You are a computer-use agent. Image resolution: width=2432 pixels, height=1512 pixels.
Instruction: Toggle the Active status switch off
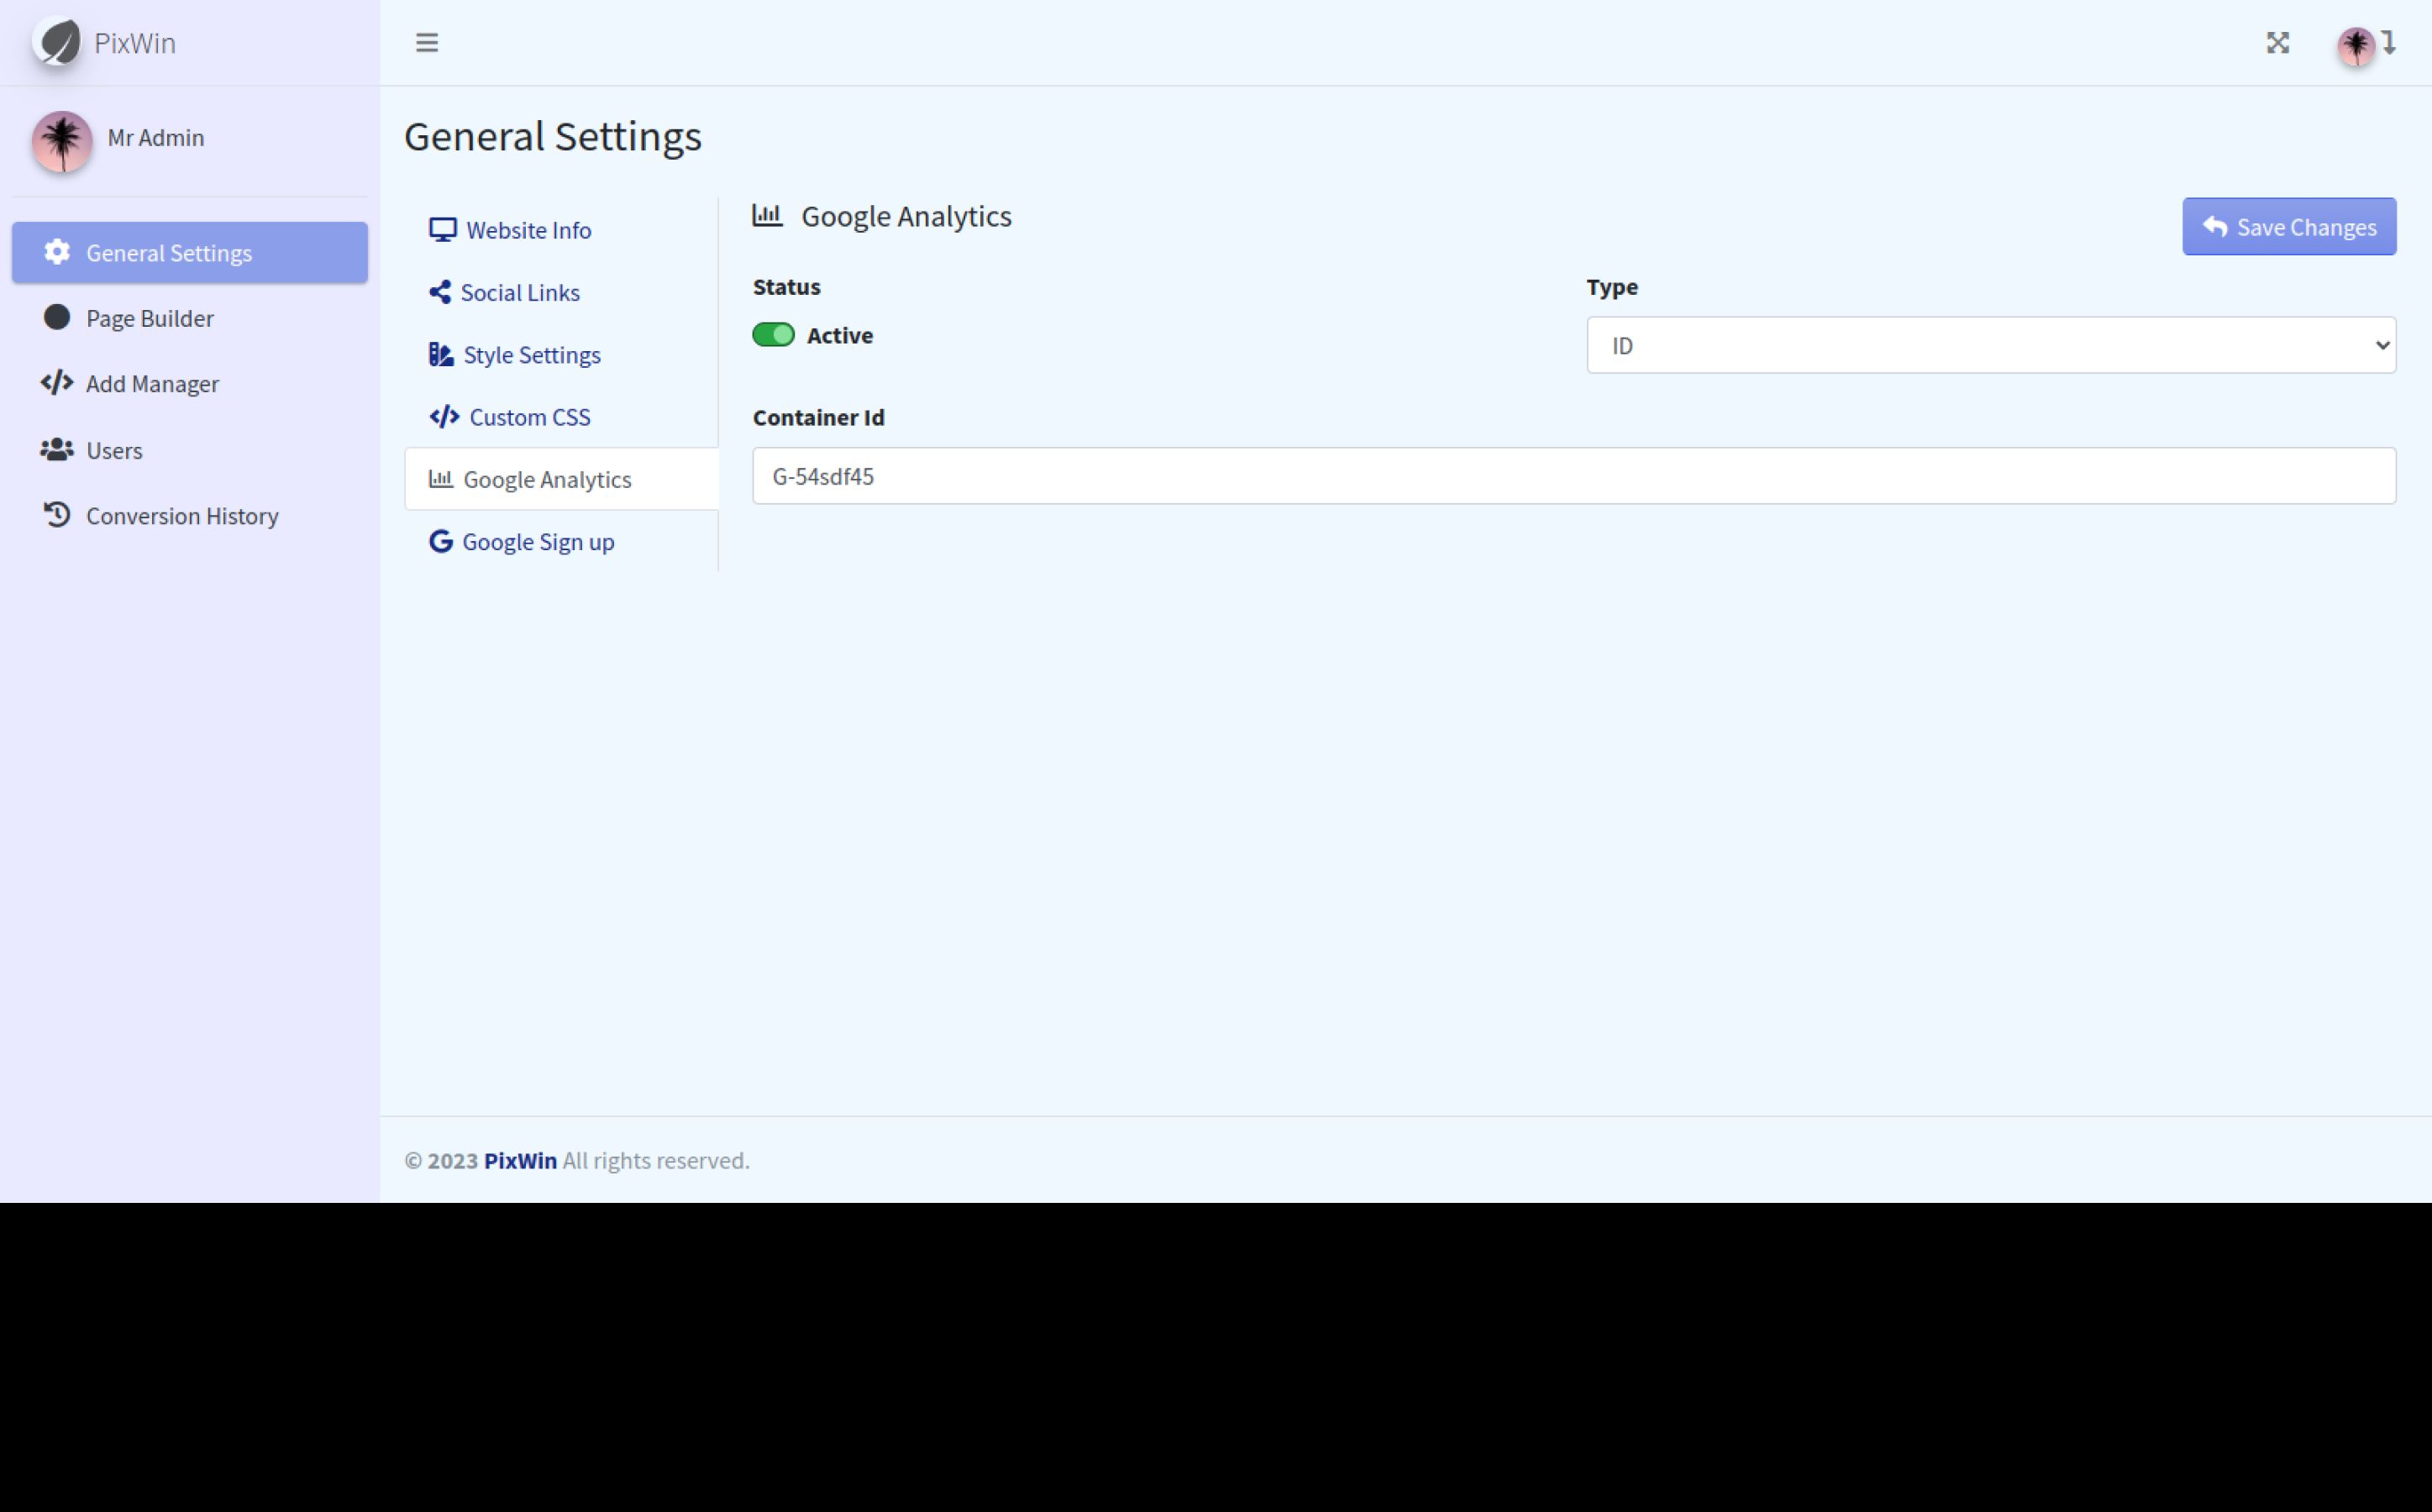click(x=773, y=335)
